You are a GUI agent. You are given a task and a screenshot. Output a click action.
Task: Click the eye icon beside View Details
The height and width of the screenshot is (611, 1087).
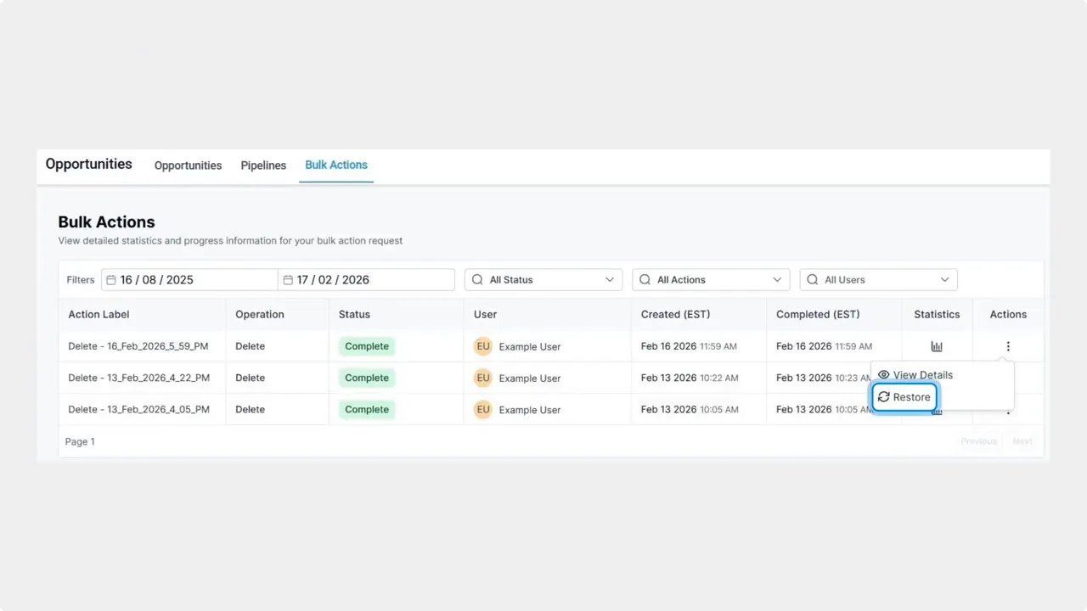pos(883,375)
